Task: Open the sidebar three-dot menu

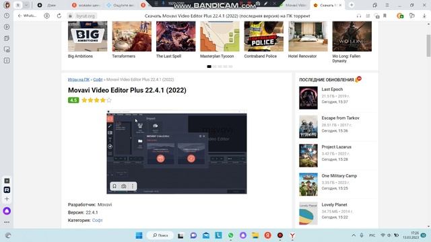Action: [x=7, y=222]
